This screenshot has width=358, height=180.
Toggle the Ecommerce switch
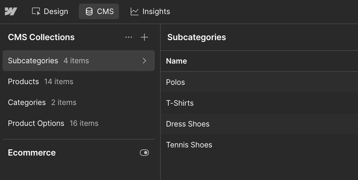click(144, 153)
